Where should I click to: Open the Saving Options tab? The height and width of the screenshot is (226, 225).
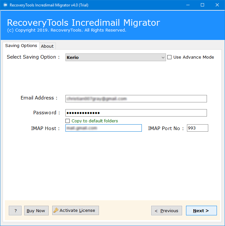click(x=21, y=46)
